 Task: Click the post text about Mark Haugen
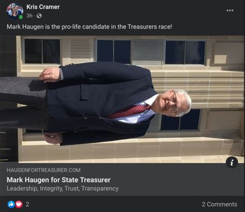(x=89, y=27)
